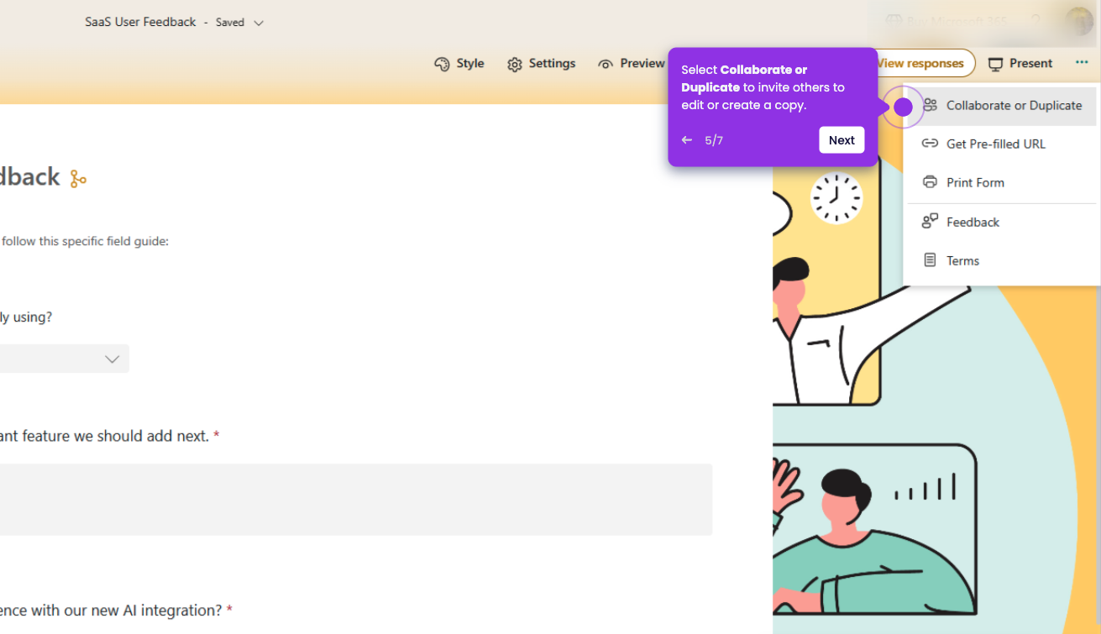This screenshot has height=634, width=1101.
Task: Go back with tooltip left arrow
Action: tap(687, 140)
